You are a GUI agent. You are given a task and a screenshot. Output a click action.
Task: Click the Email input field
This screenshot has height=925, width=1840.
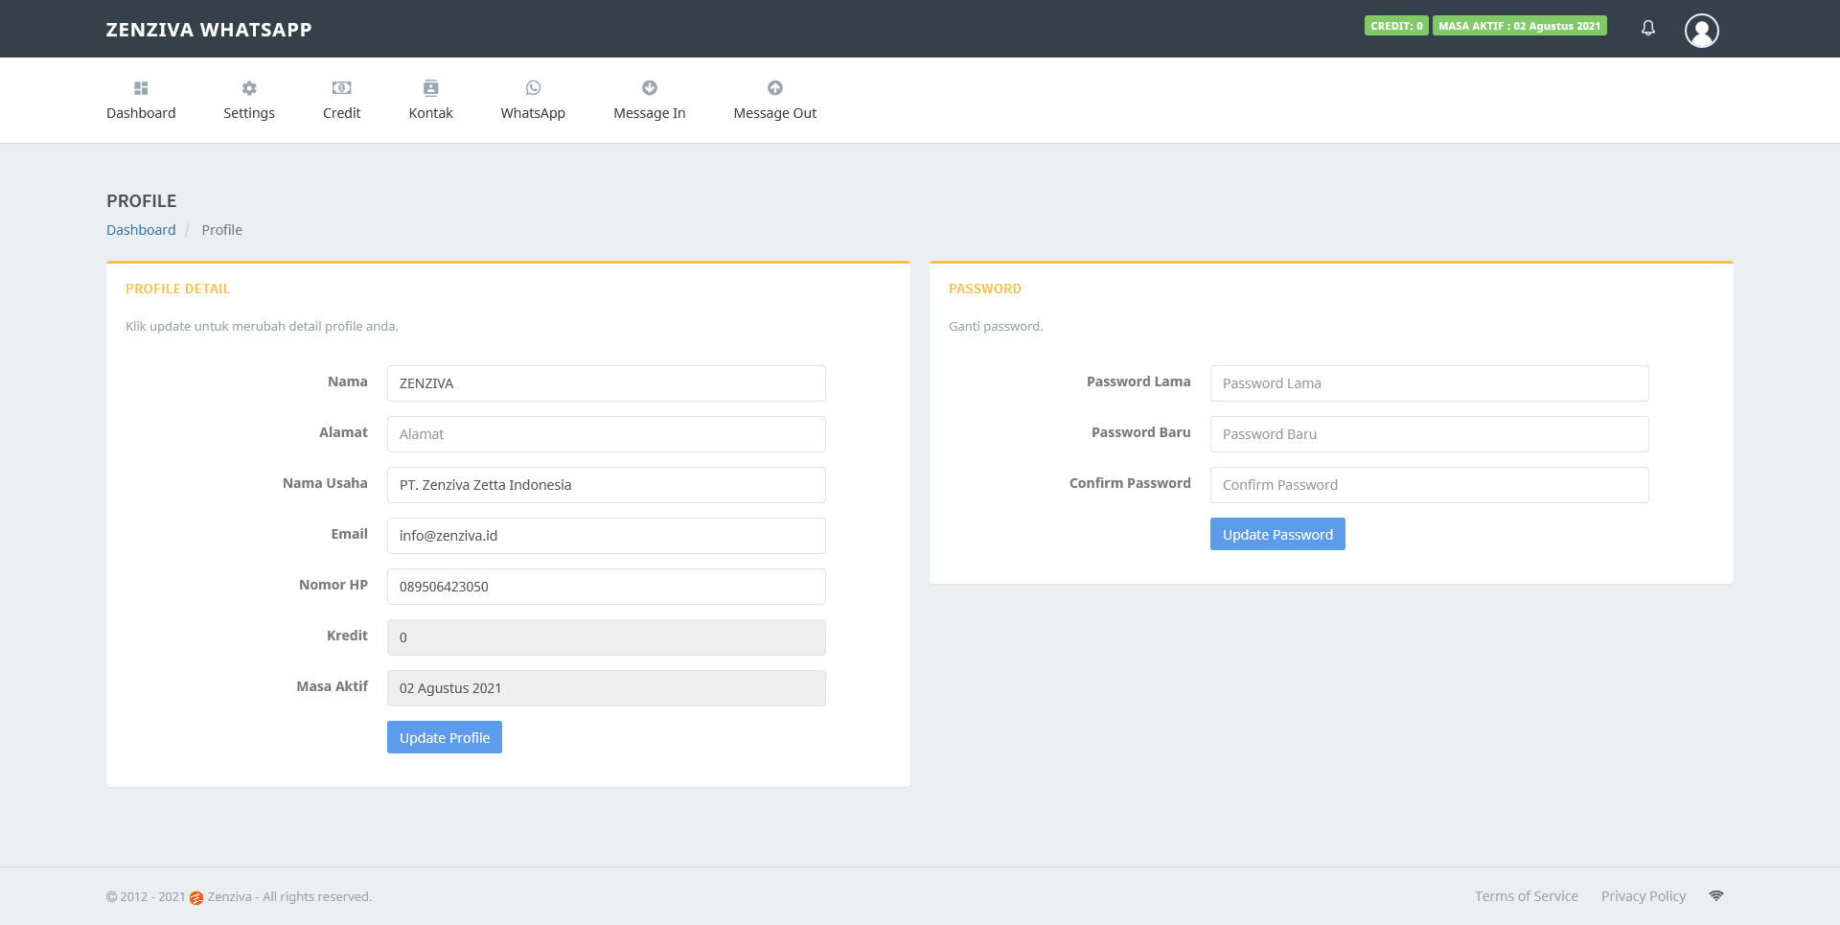click(607, 536)
